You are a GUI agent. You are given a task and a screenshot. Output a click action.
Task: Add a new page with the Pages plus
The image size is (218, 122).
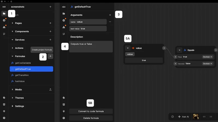[50, 23]
